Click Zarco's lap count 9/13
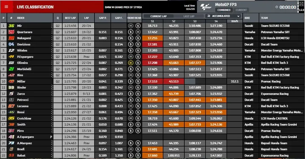This screenshot has height=159, width=305. click(x=86, y=94)
